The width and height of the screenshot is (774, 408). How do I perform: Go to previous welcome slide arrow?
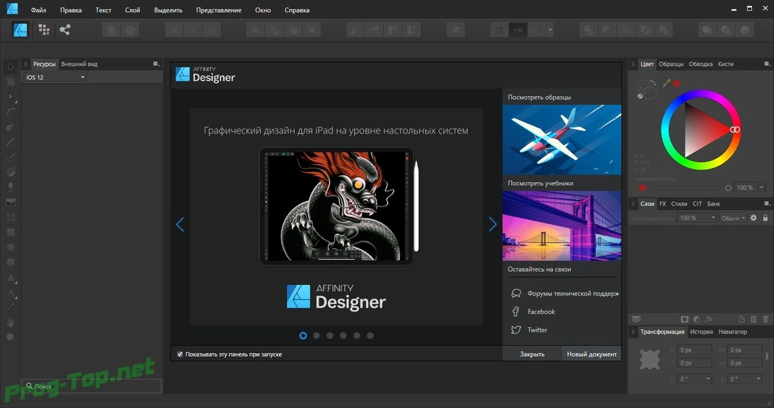180,224
